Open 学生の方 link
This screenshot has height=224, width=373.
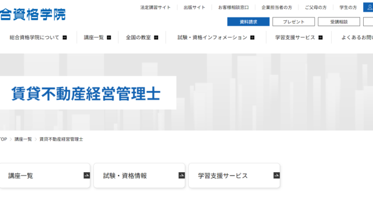click(x=348, y=8)
